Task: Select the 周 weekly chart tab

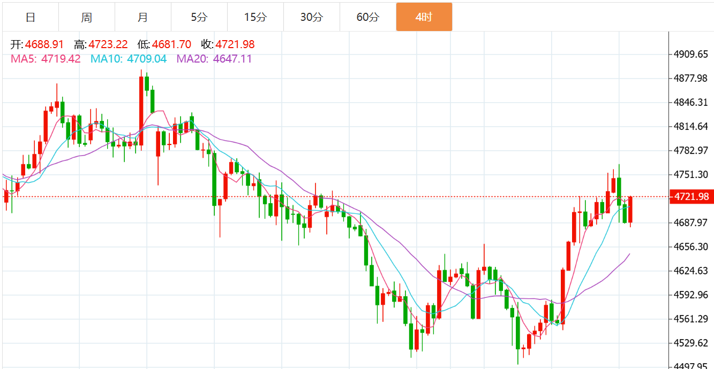Action: [x=87, y=17]
